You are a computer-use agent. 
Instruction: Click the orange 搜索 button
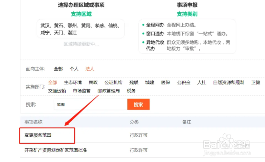138,104
